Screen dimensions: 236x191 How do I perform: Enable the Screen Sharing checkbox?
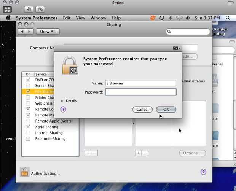coord(28,86)
